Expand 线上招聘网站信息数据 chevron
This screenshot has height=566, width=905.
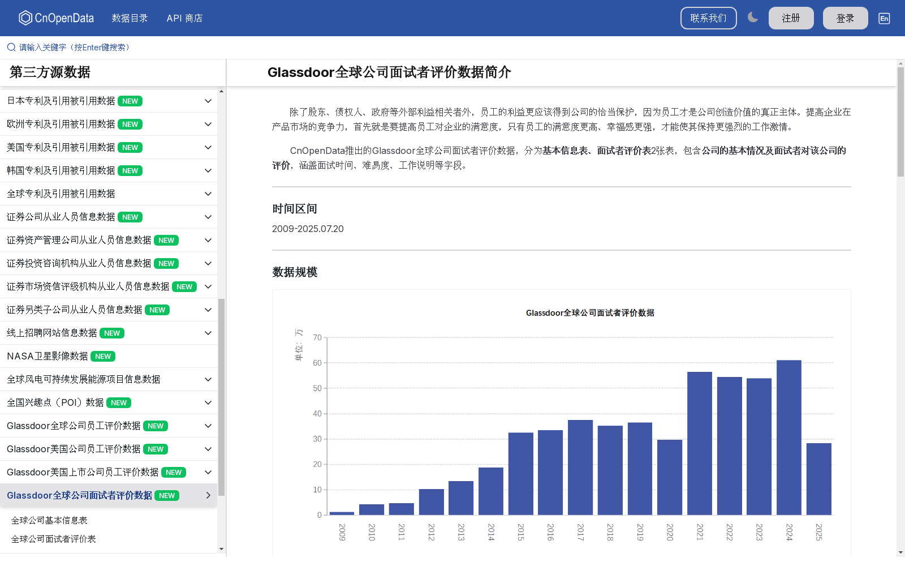tap(208, 333)
